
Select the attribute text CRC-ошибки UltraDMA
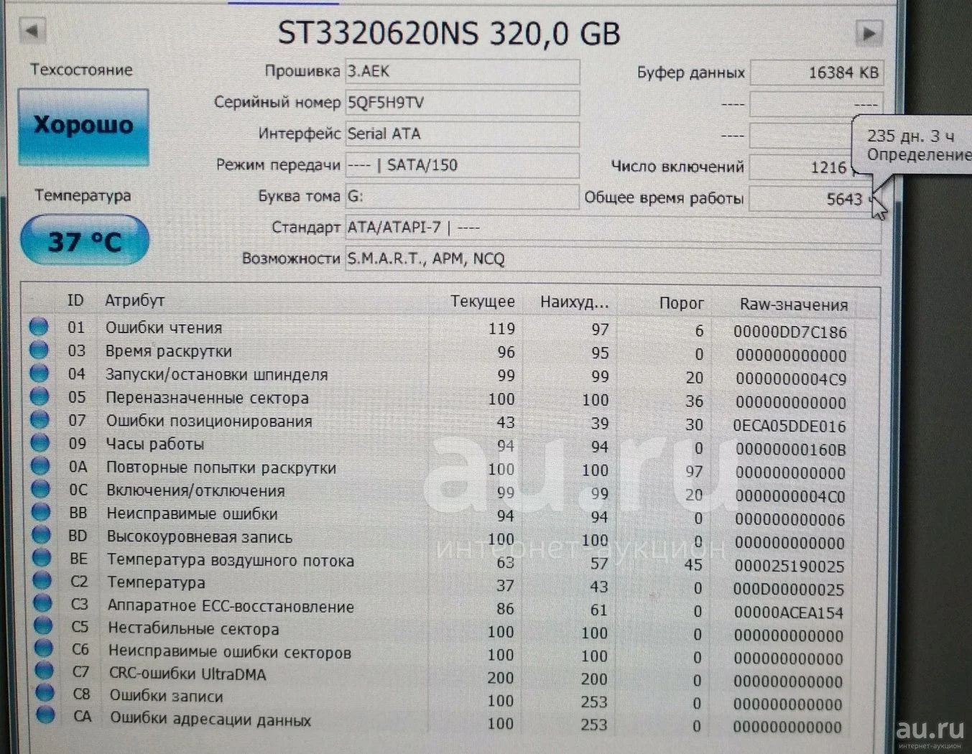click(x=188, y=674)
